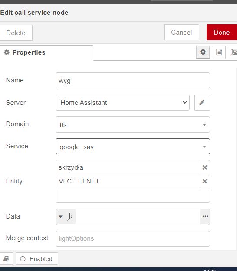Click the empty Entity entry area
Image resolution: width=237 pixels, height=271 pixels.
point(133,195)
